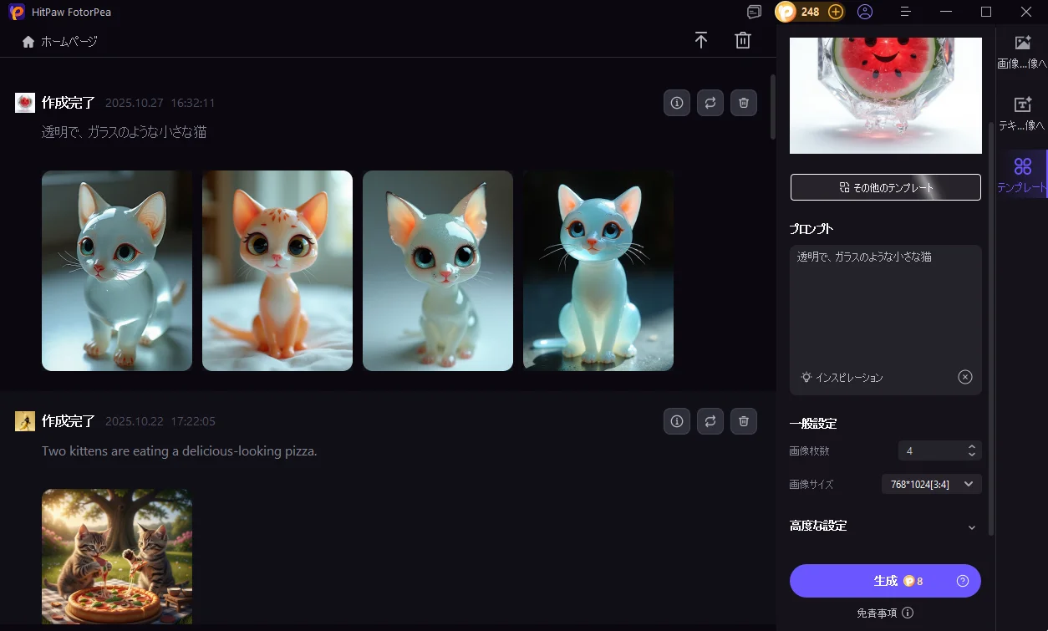Regenerate the kittens pizza prompt

tap(710, 421)
